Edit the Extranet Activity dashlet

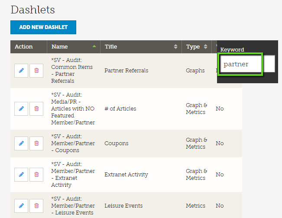21,175
